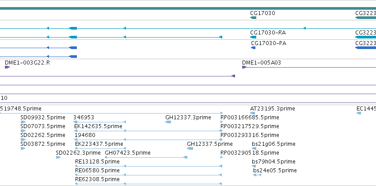The height and width of the screenshot is (186, 376).
Task: Select the SD09932.5prime EST arrow
Action: click(x=23, y=122)
